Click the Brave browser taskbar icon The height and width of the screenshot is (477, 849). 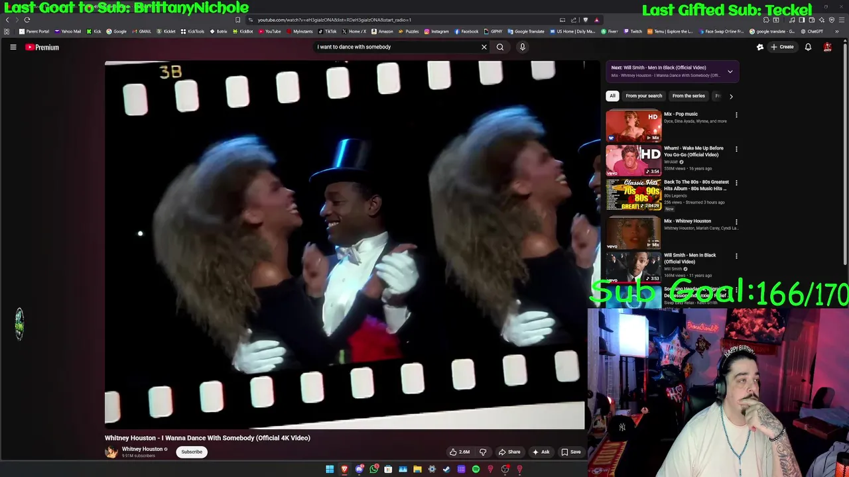344,469
